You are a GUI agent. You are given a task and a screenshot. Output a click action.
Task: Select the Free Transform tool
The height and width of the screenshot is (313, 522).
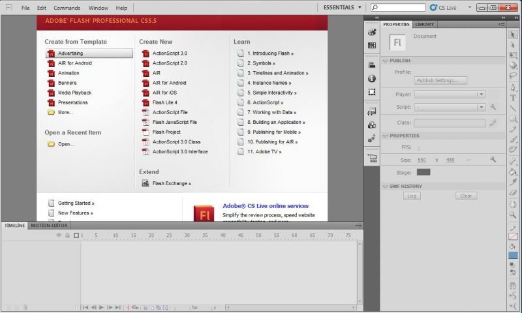tap(513, 55)
